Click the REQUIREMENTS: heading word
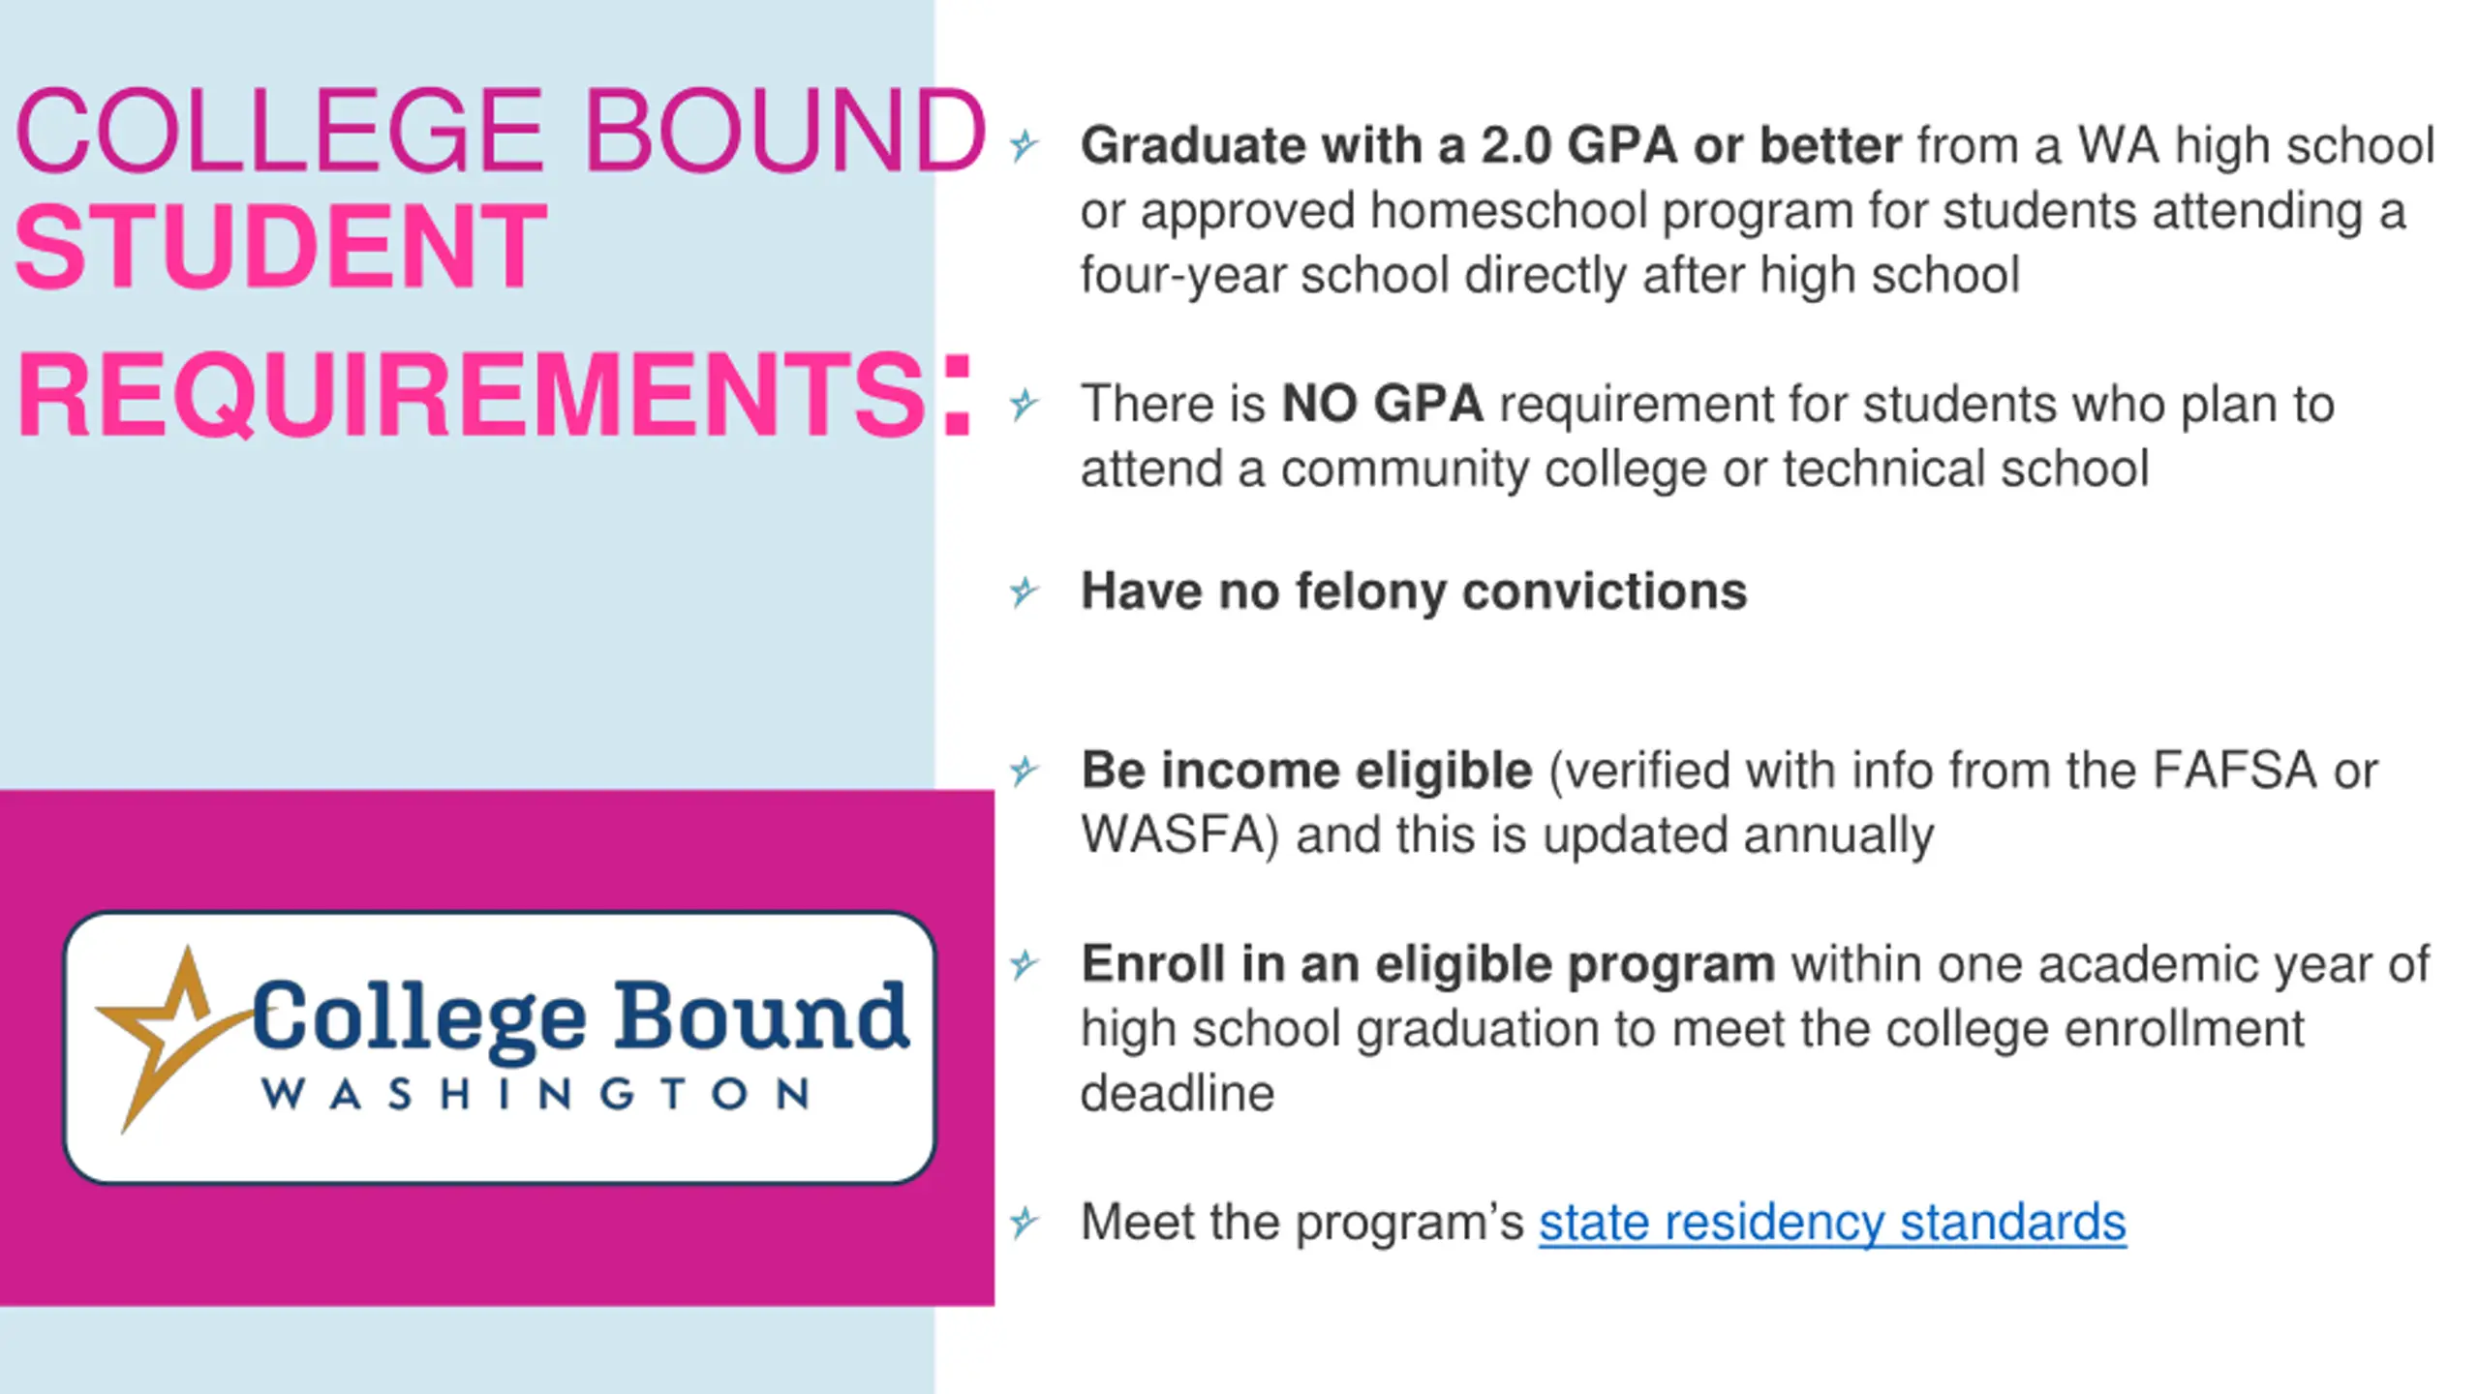This screenshot has width=2479, height=1394. coord(494,395)
